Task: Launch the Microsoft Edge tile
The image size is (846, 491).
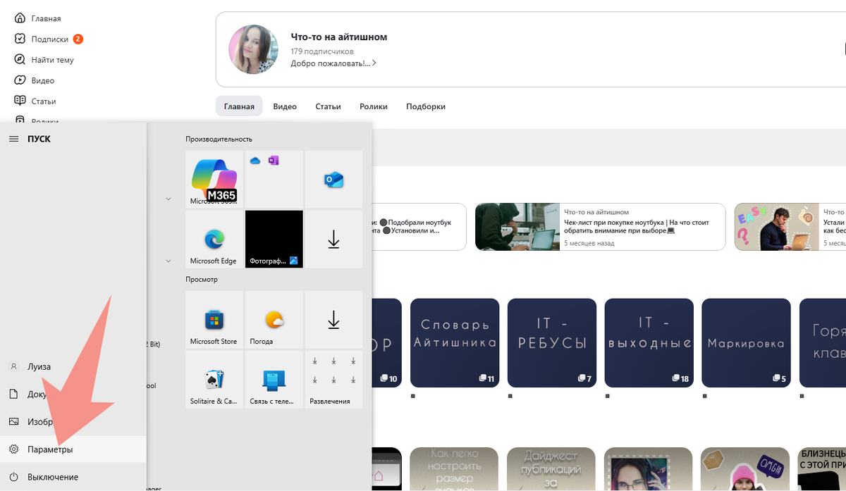Action: click(x=215, y=240)
